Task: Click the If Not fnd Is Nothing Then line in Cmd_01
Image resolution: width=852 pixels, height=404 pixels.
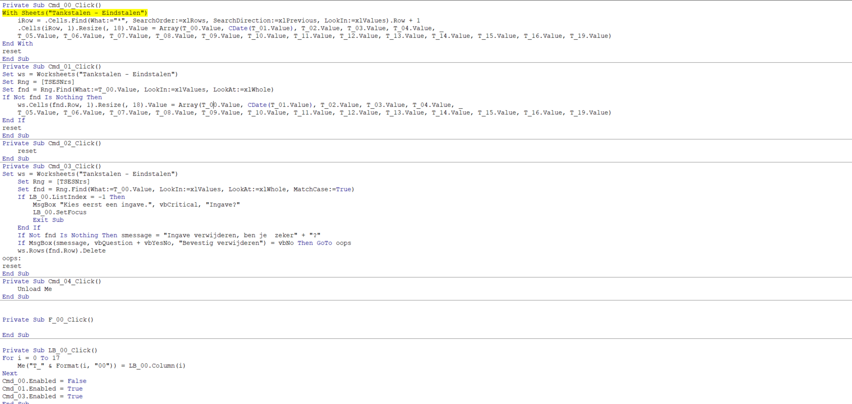Action: pyautogui.click(x=52, y=97)
